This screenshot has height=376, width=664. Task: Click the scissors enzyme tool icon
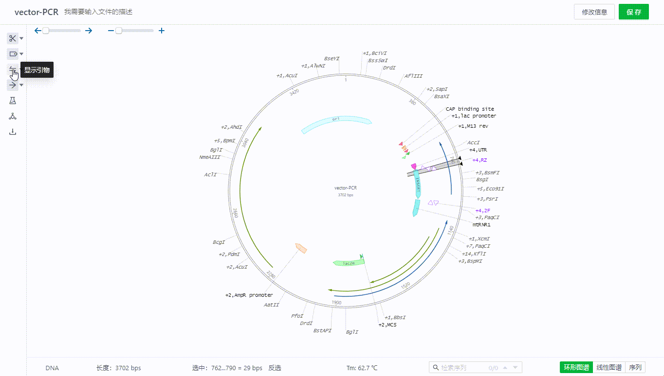[13, 38]
